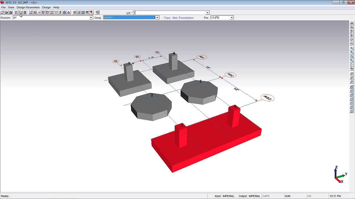Open the Structure dropdown list
Viewport: 355px width, 199px height.
(x=91, y=18)
